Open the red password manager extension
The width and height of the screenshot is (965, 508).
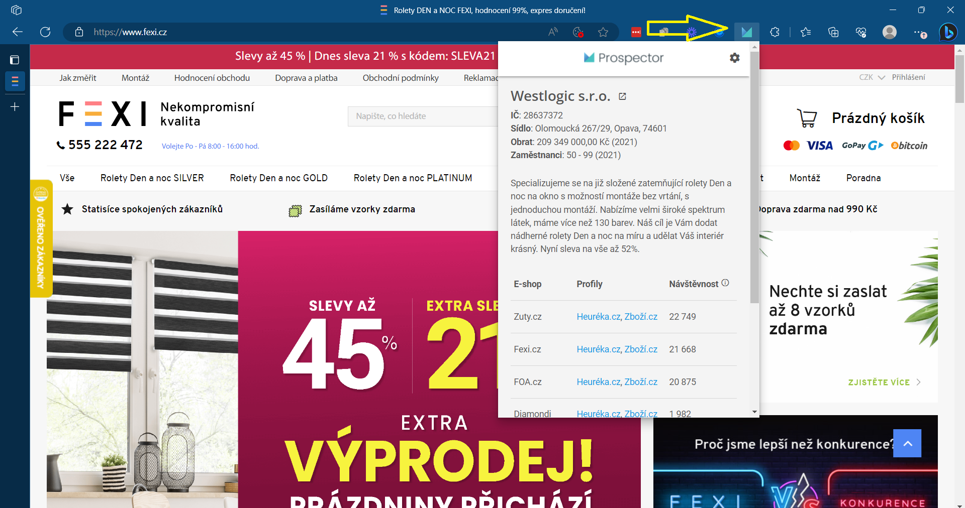click(x=636, y=32)
